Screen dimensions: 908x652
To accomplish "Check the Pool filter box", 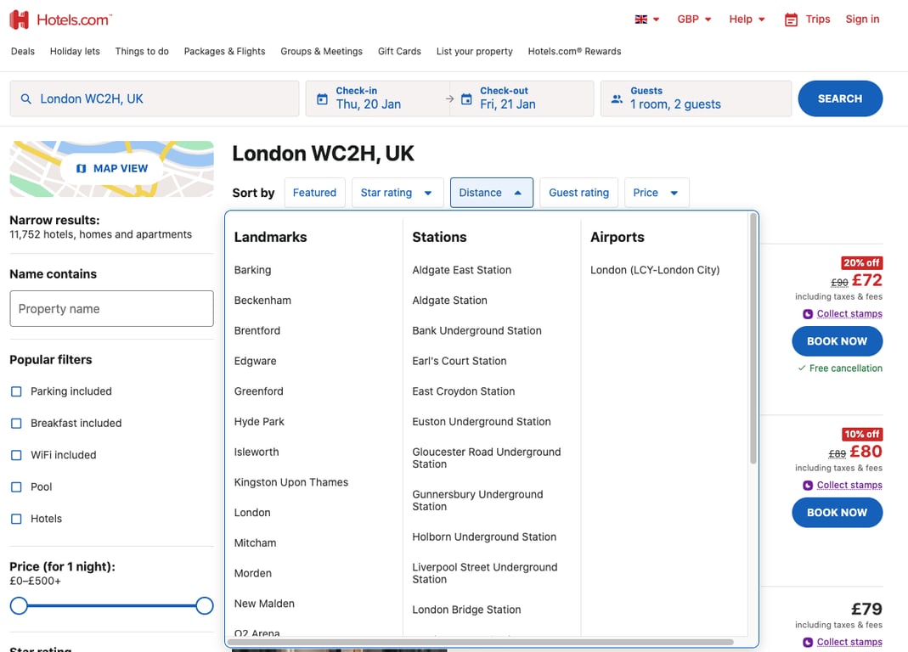I will [16, 487].
